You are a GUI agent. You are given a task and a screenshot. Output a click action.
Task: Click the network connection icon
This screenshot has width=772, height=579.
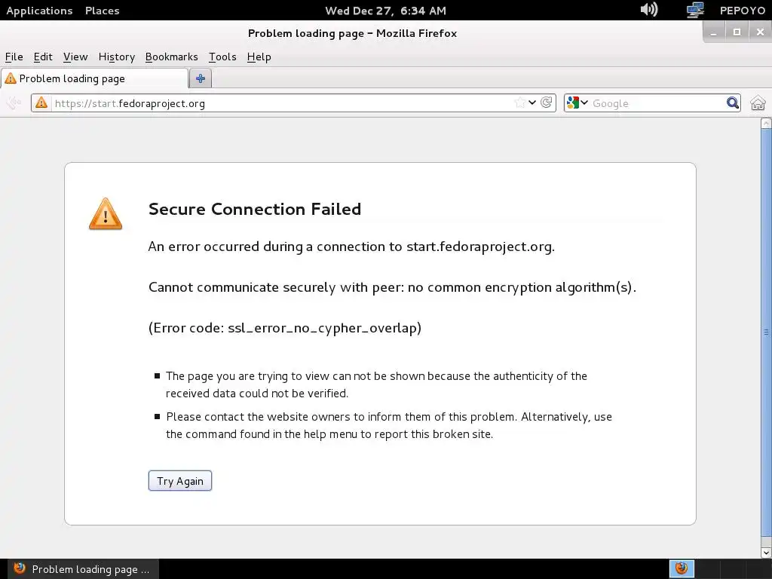tap(694, 11)
